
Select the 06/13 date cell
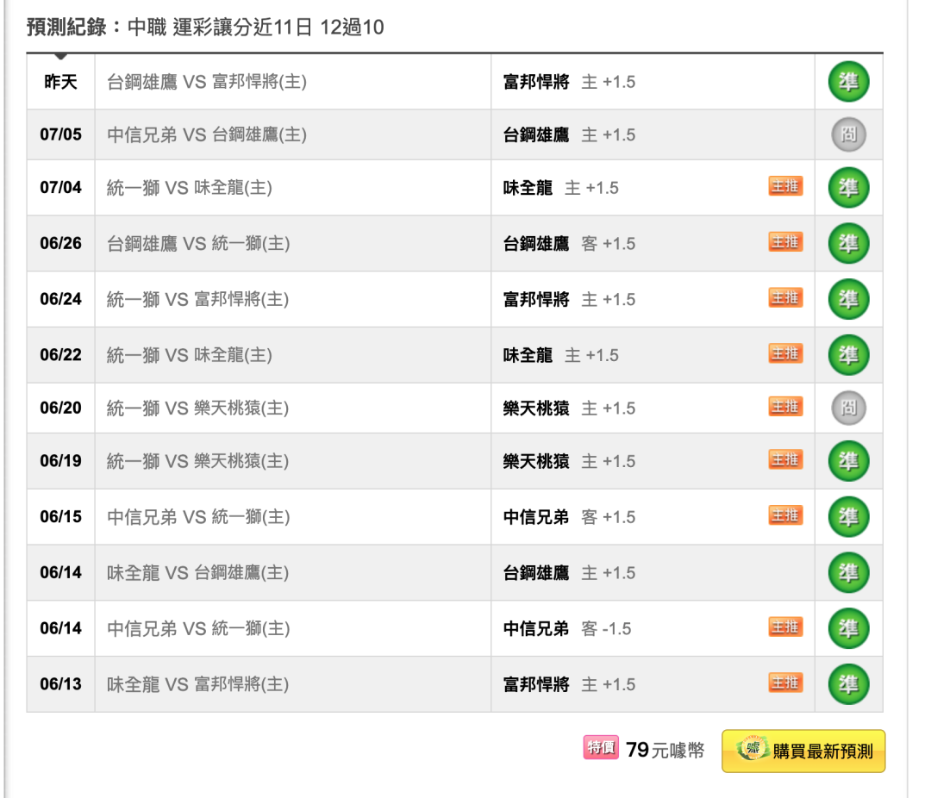click(60, 684)
